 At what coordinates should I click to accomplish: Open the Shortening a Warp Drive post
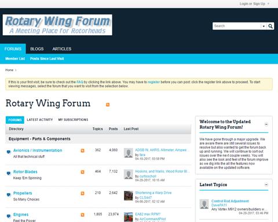(153, 193)
